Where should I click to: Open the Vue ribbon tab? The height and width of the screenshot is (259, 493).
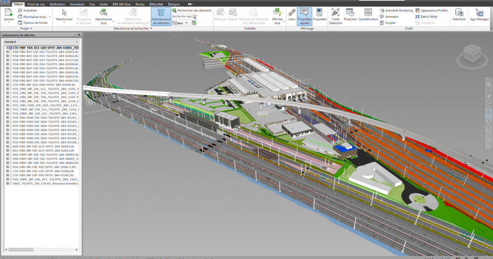(x=92, y=4)
